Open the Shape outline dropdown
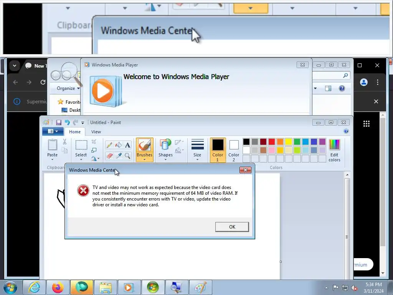Viewport: 393px width, 295px height. (179, 142)
